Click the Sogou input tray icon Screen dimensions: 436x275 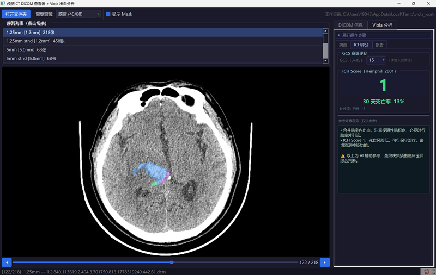coord(427,272)
